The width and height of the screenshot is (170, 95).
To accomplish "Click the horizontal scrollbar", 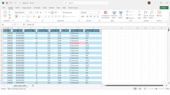I will [x=134, y=86].
